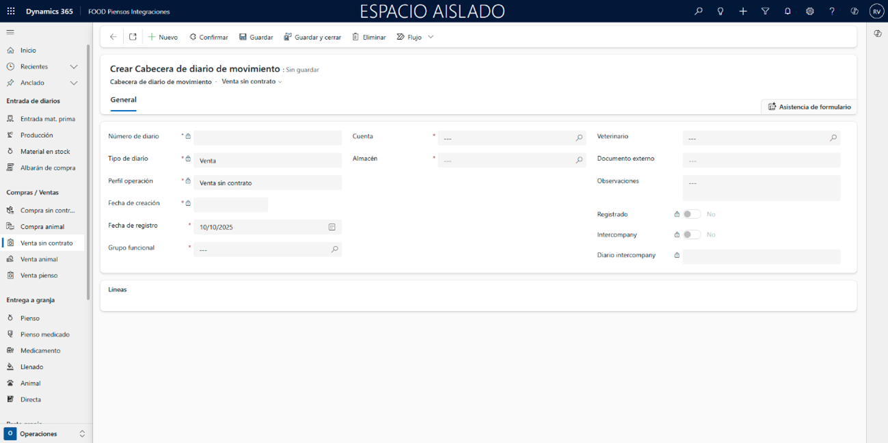Open calendar picker for Fecha de registro

(332, 227)
